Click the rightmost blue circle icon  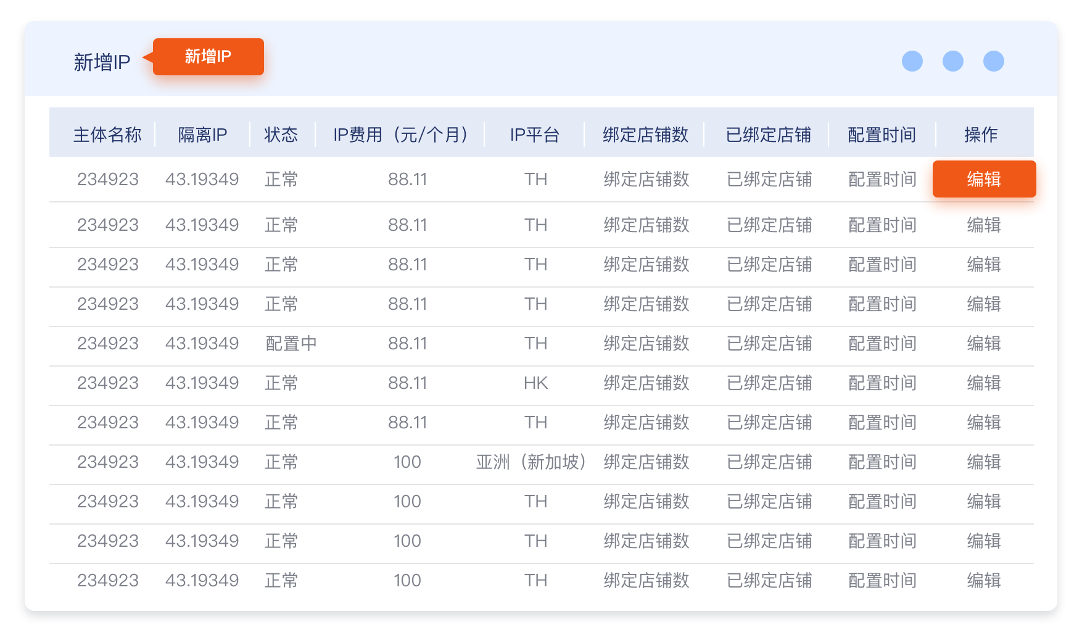[994, 61]
